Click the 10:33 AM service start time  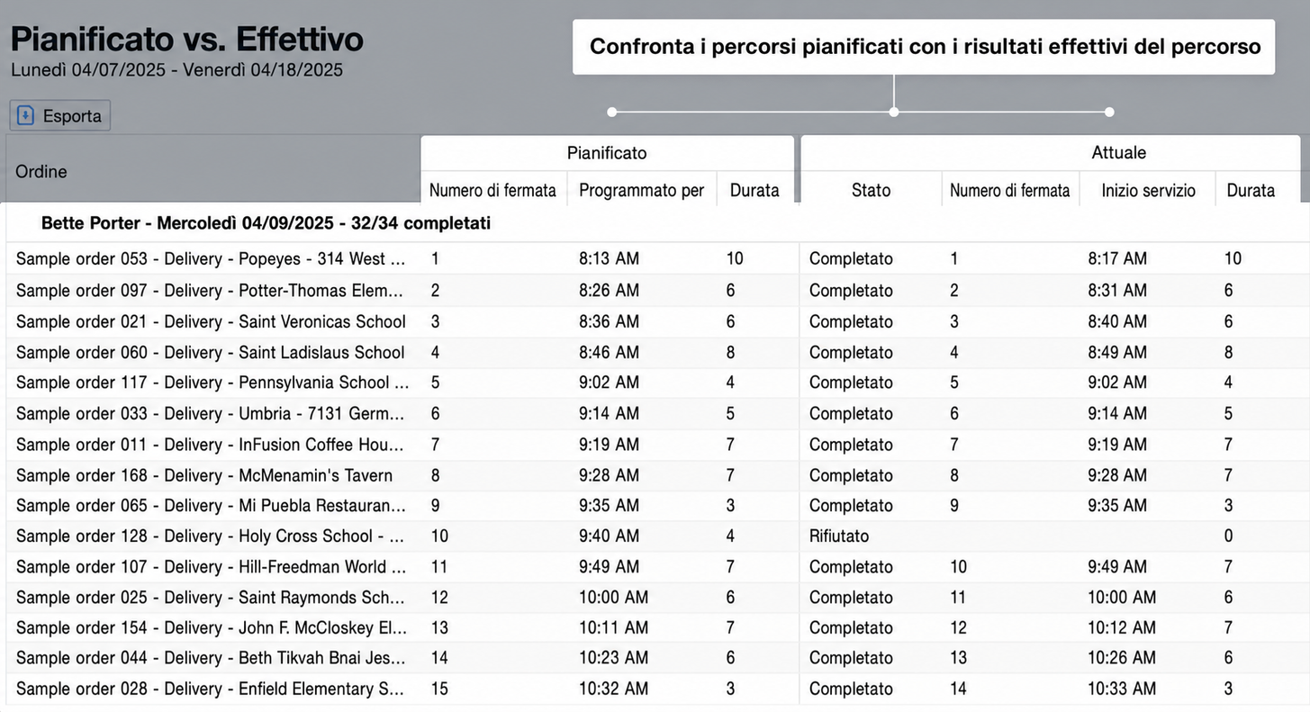coord(1122,689)
